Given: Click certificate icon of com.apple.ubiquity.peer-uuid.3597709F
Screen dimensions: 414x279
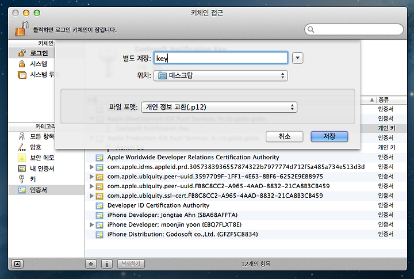Looking at the screenshot, I should [x=99, y=177].
